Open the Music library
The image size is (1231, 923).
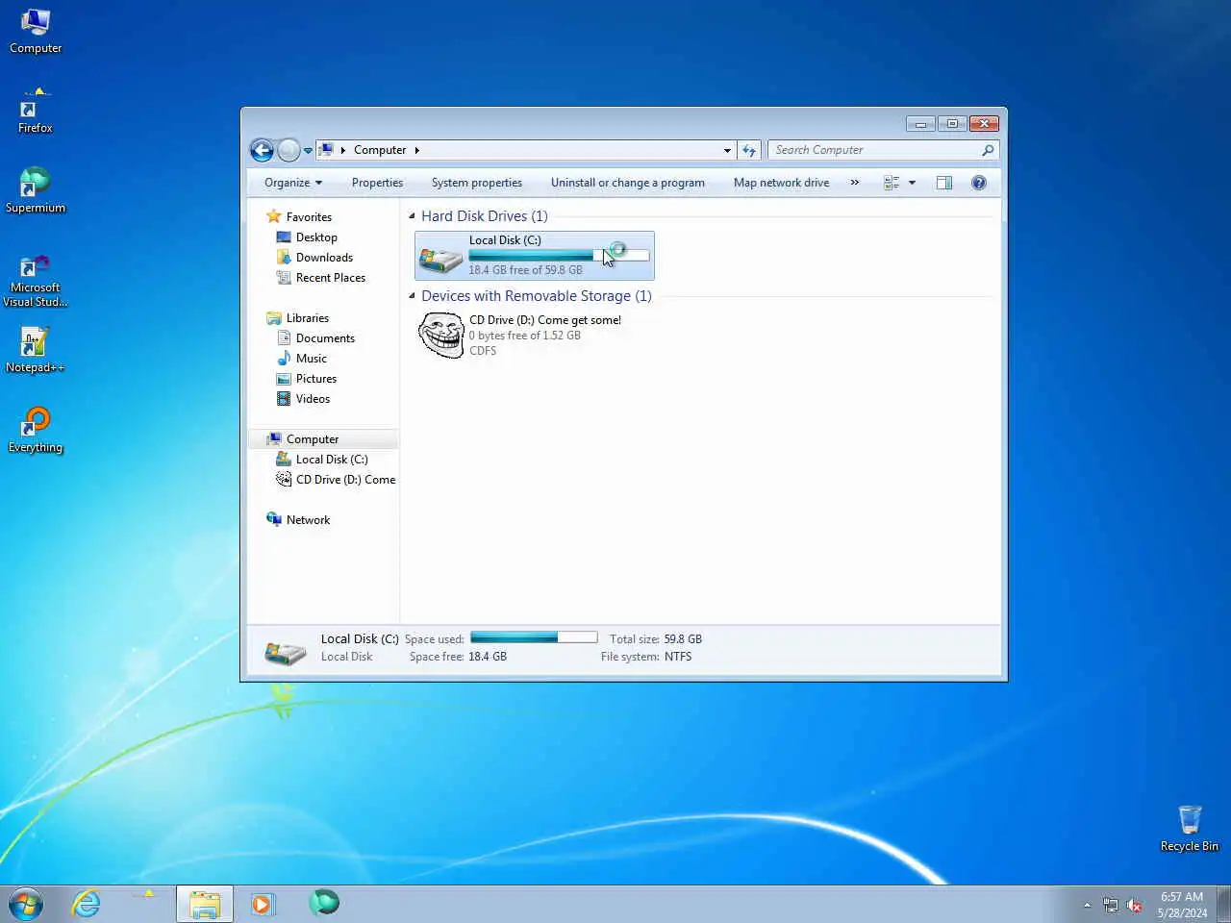[312, 359]
